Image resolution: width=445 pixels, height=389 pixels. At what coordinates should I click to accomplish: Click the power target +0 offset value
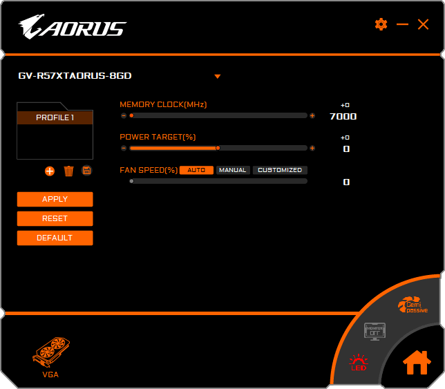[345, 137]
